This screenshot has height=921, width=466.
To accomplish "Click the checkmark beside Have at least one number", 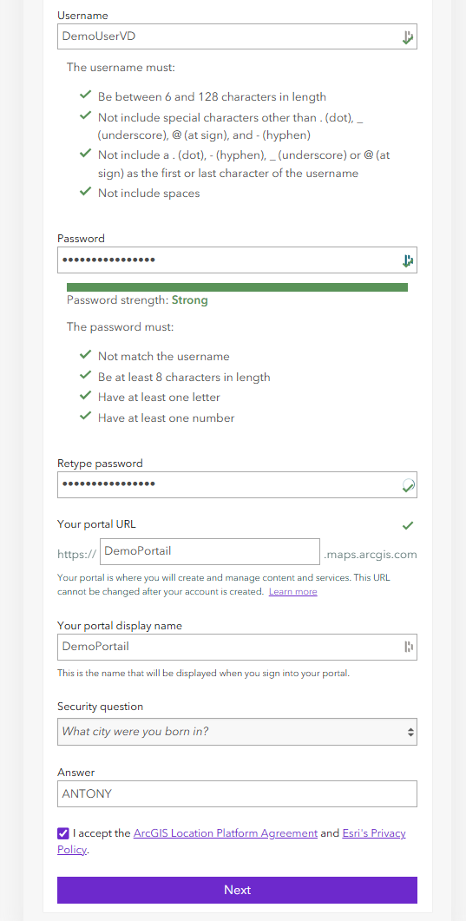I will [x=86, y=417].
